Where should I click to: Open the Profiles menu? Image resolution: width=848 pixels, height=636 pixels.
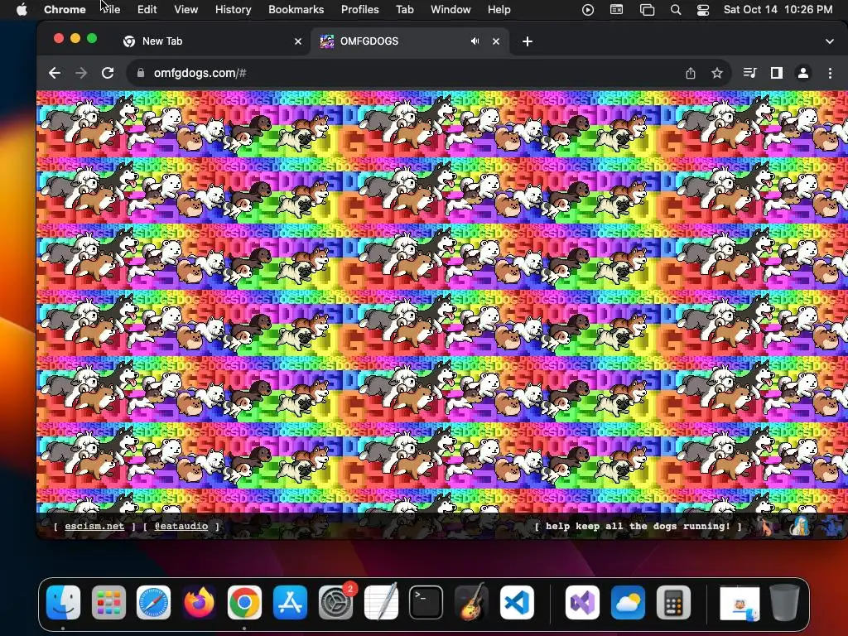click(x=359, y=9)
